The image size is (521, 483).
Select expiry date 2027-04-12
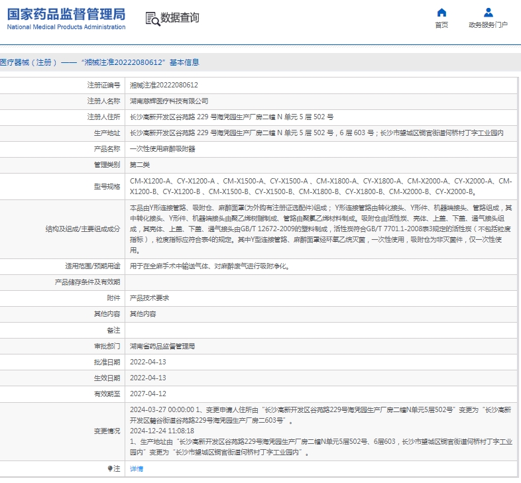[148, 394]
